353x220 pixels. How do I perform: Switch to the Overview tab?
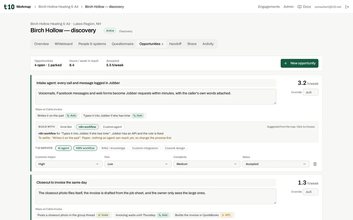coord(41,44)
